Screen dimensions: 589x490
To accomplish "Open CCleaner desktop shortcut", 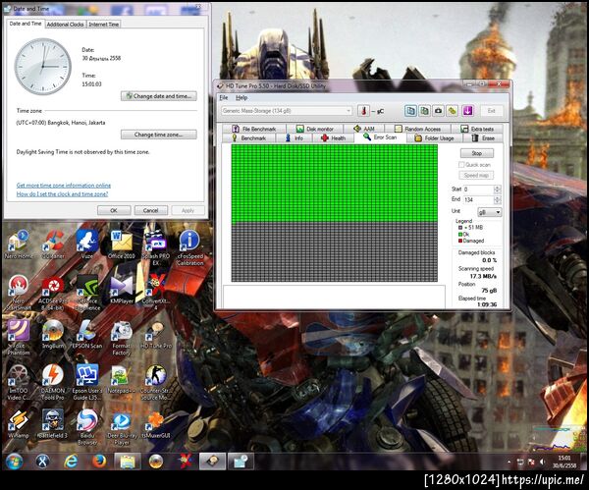I will (53, 245).
